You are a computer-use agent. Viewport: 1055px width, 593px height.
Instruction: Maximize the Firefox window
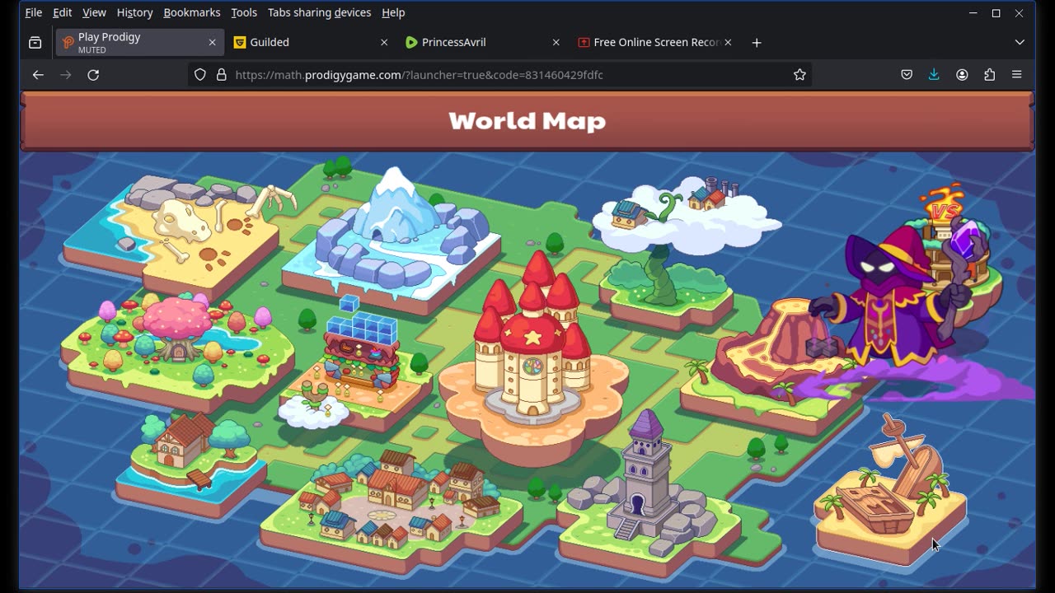click(x=996, y=13)
